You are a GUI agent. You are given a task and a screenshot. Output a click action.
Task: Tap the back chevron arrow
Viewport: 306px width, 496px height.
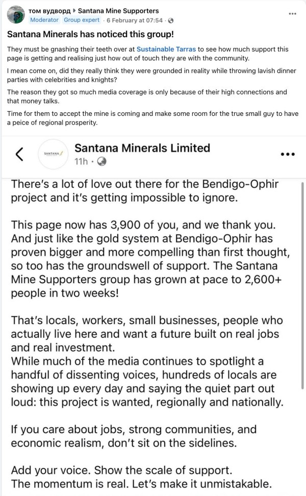20,154
